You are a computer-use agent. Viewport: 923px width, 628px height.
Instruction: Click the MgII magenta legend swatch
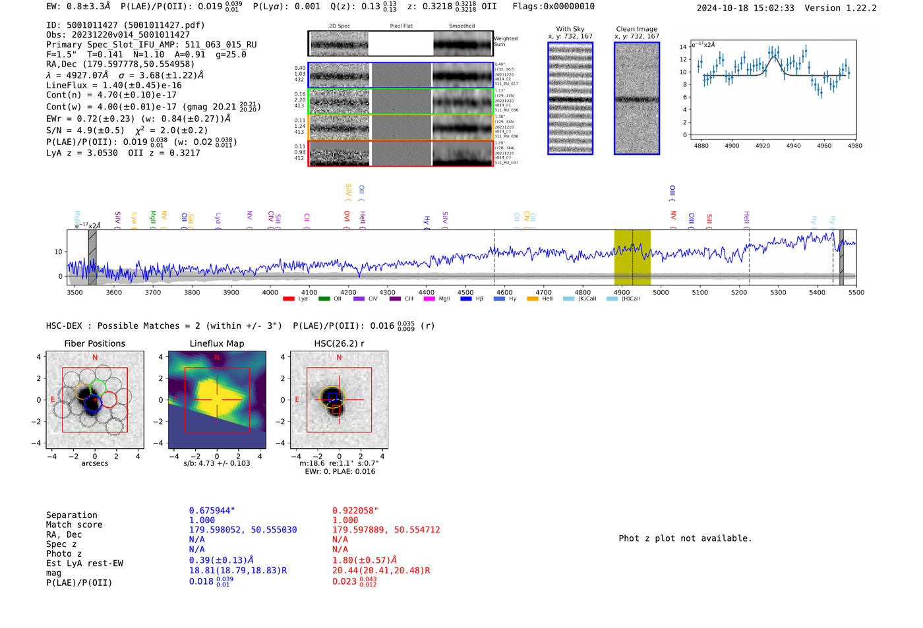429,299
